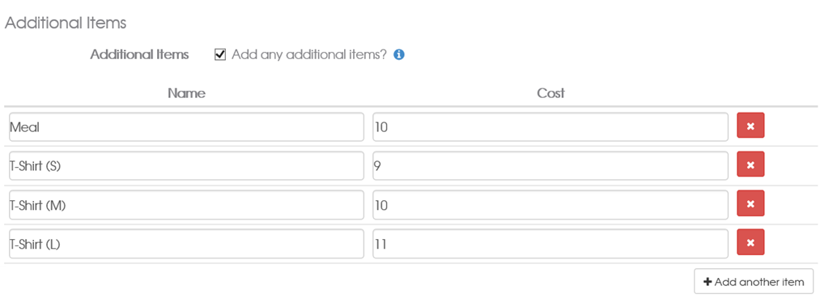Click the Meal cost field showing 10
The width and height of the screenshot is (829, 303).
point(551,127)
